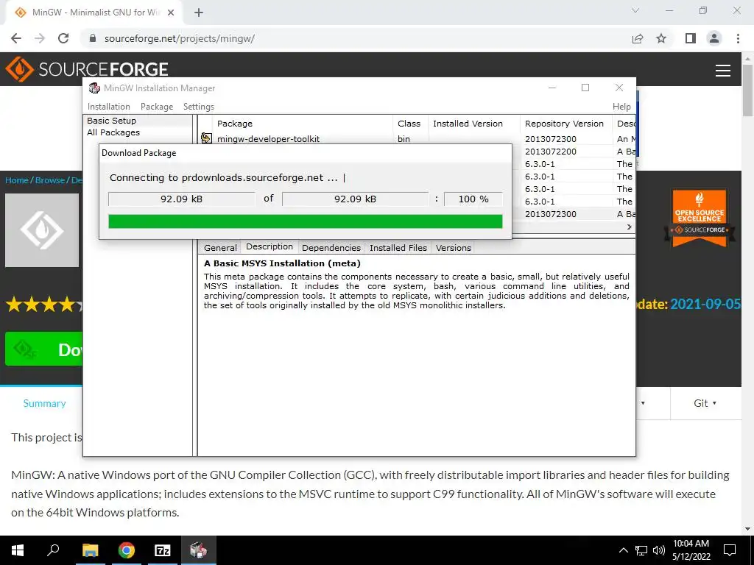Open Windows Start menu
The height and width of the screenshot is (565, 754).
point(18,550)
